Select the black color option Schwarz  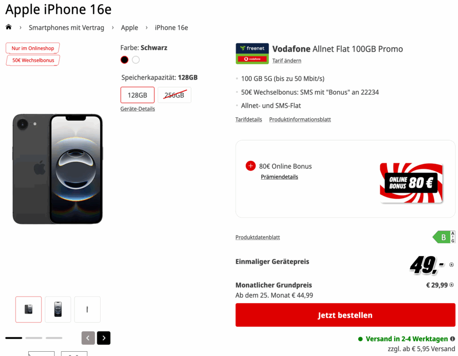pos(124,59)
